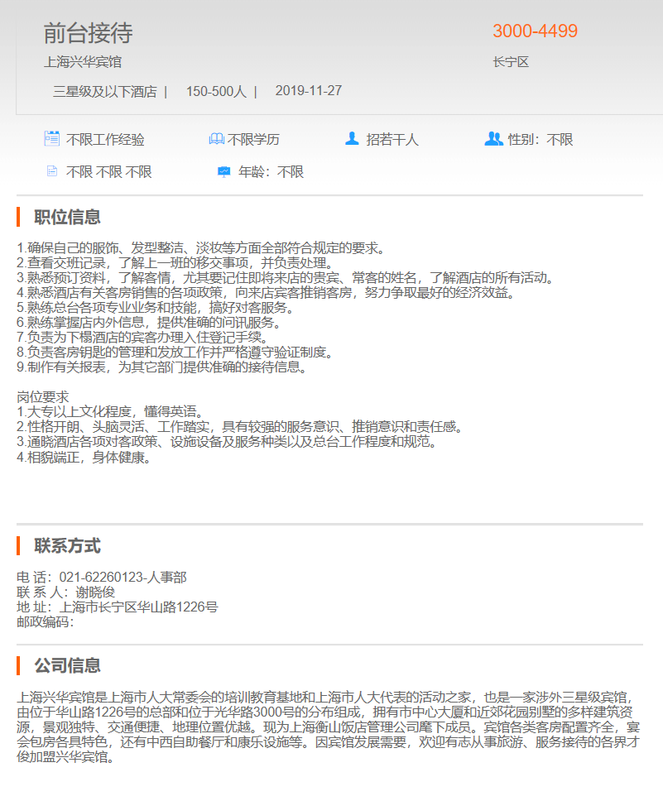Click the 职位信息 section heading
The width and height of the screenshot is (663, 801).
point(67,218)
